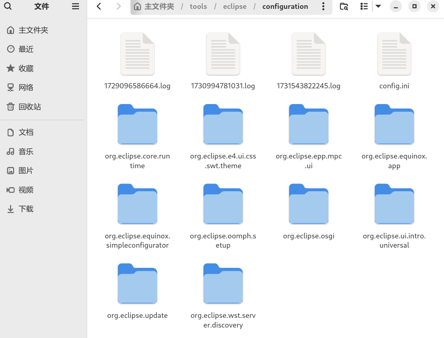Select the org.eclipse.e4.ui.css.swt.theme folder
The width and height of the screenshot is (444, 338).
pyautogui.click(x=223, y=124)
